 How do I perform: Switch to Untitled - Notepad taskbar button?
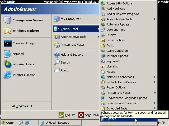coord(61,123)
